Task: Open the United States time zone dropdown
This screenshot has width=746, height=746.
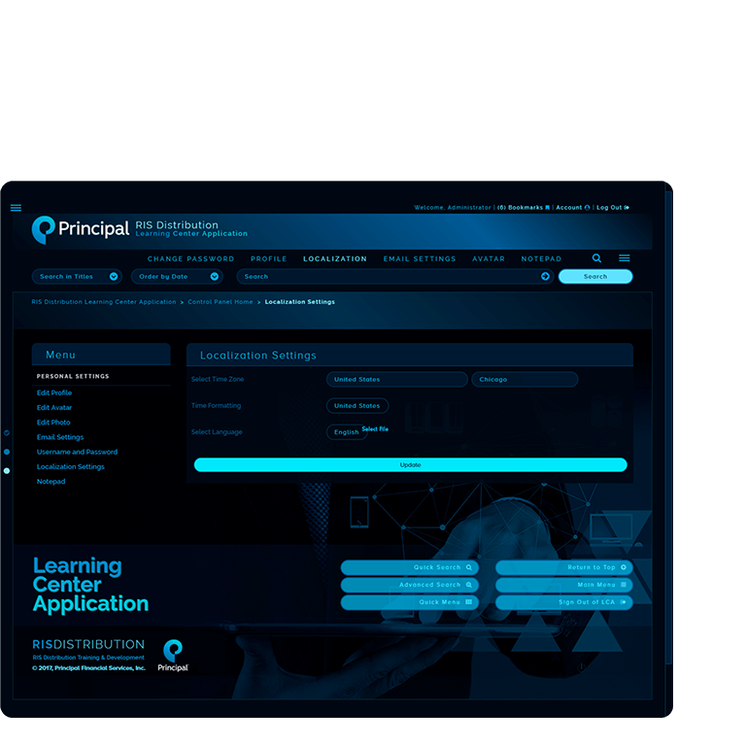Action: 396,379
